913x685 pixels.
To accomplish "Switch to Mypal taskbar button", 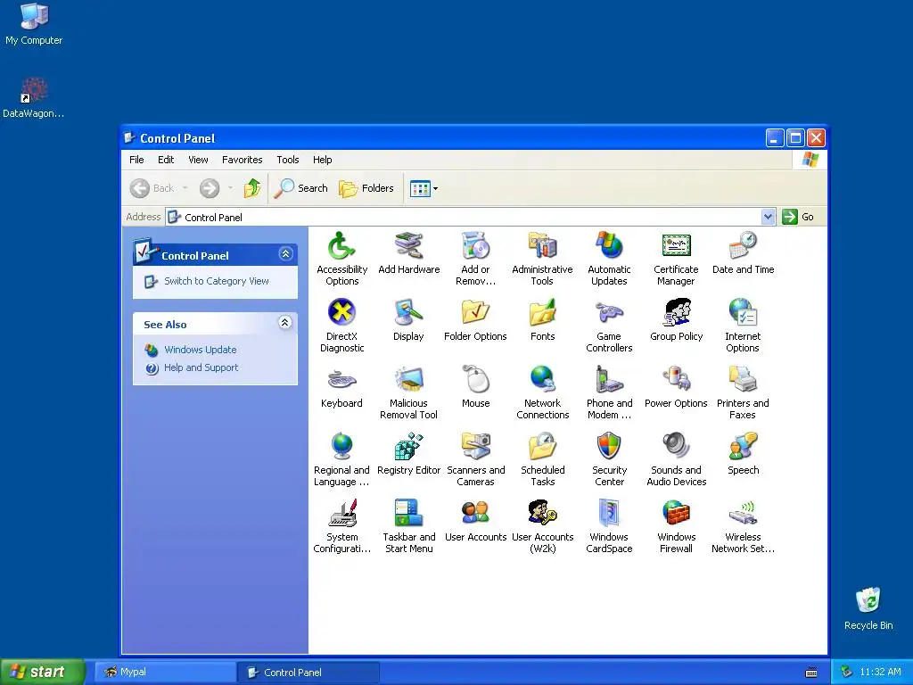I will 165,672.
